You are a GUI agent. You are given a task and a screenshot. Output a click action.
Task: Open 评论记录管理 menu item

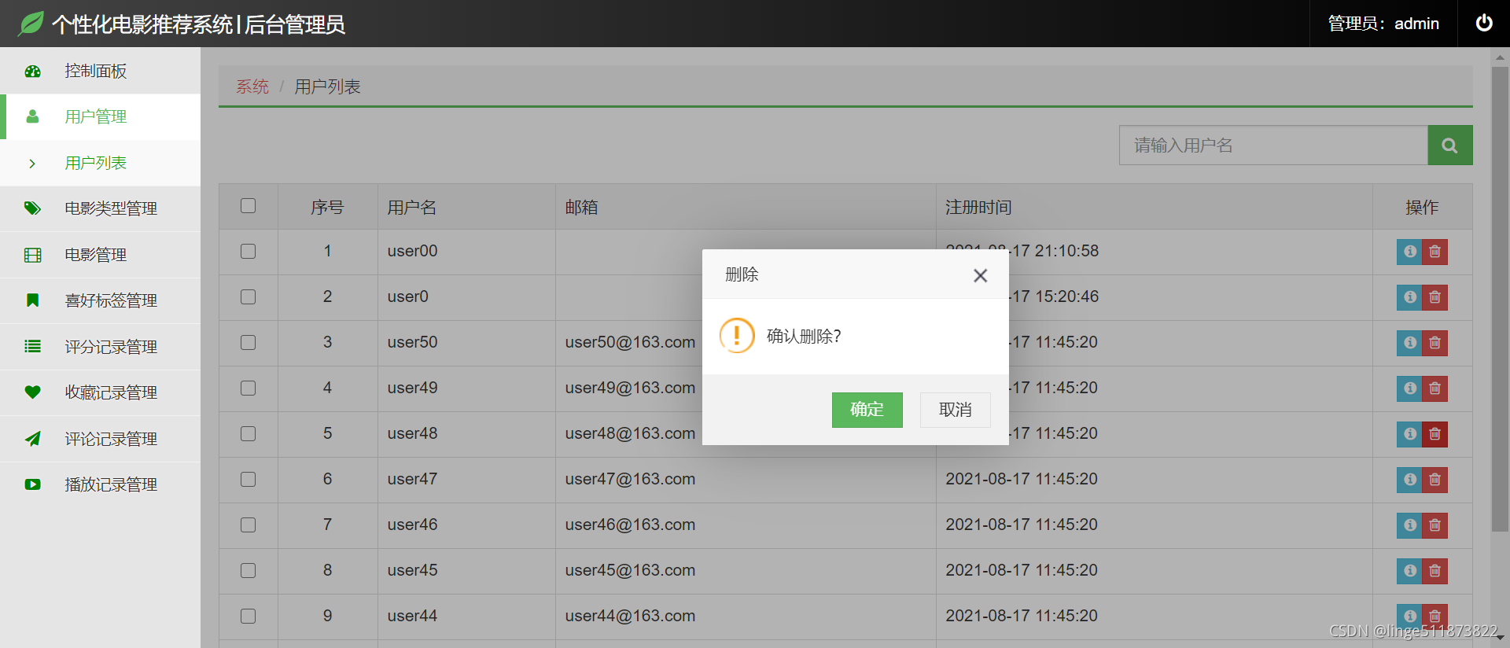[x=100, y=439]
